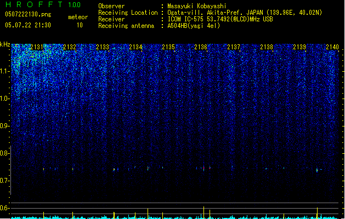345x219 pixels.
Task: Click the 2131 time marker
Action: point(37,47)
